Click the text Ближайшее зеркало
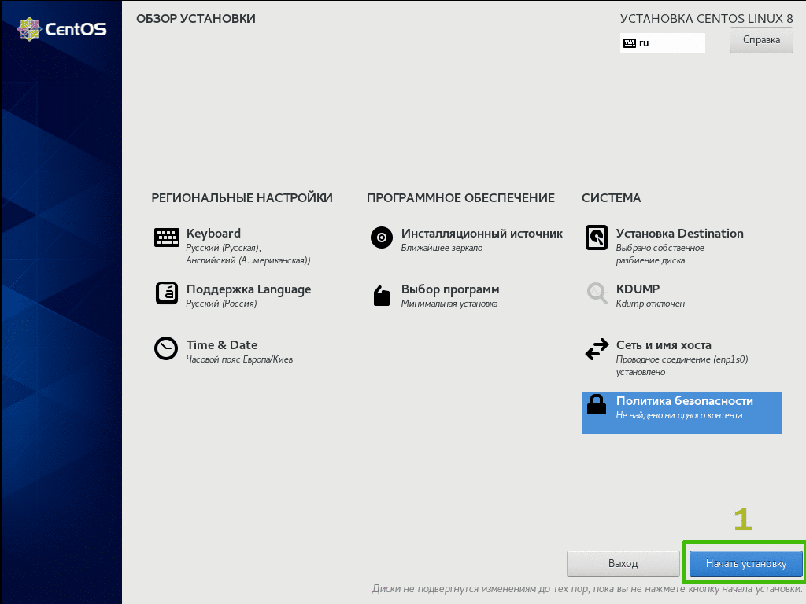This screenshot has width=806, height=604. click(442, 248)
